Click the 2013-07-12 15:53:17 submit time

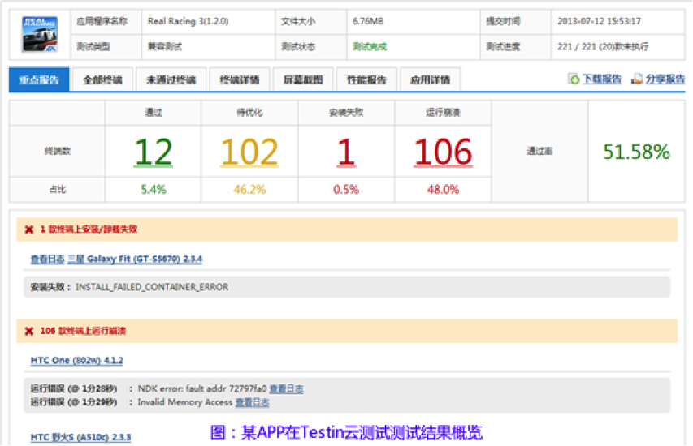(x=600, y=21)
